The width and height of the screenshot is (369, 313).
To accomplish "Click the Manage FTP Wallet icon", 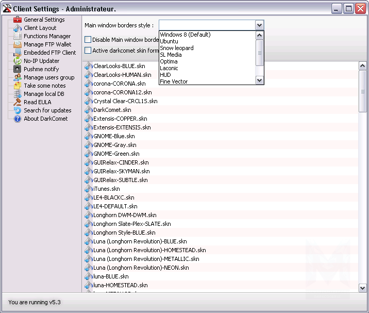I will pos(18,44).
